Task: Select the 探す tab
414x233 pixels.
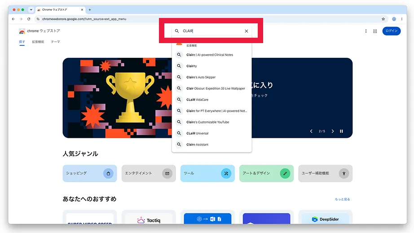Action: (x=22, y=42)
